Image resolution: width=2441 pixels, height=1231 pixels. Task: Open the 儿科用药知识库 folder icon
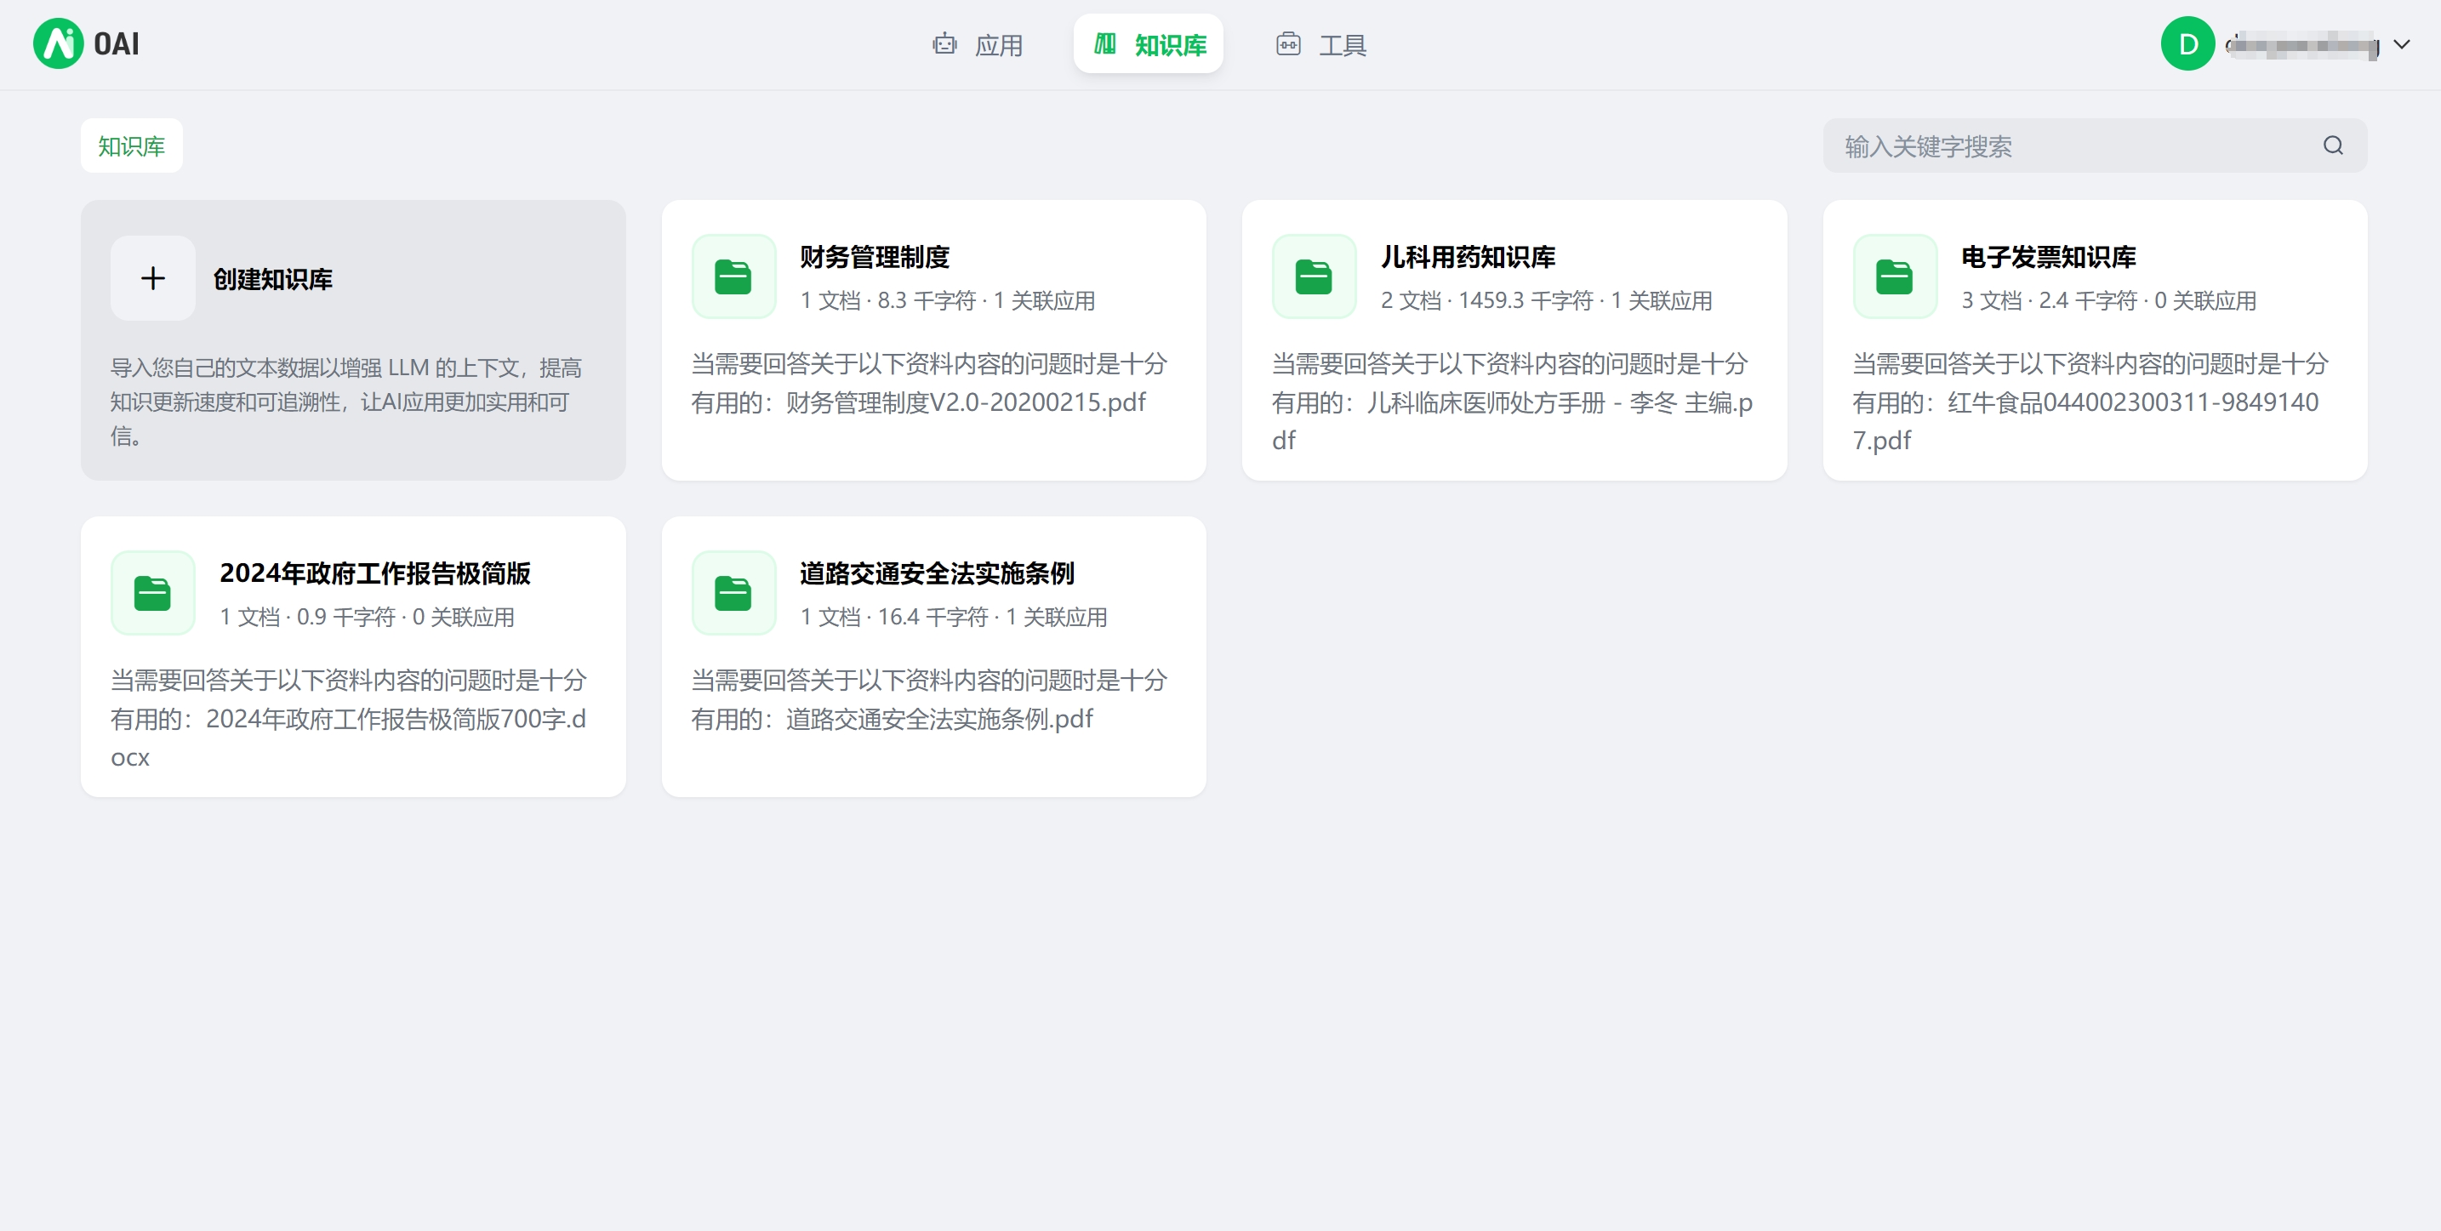pos(1314,276)
